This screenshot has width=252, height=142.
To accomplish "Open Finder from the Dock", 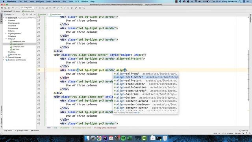I will click(87, 138).
